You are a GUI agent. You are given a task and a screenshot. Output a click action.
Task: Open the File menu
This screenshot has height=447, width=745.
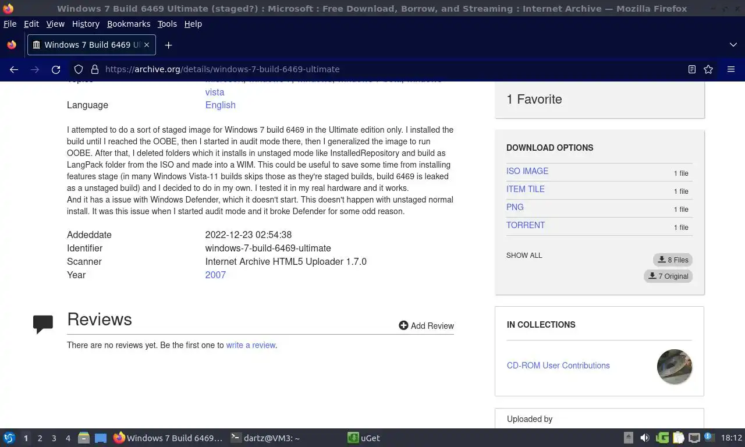coord(10,24)
